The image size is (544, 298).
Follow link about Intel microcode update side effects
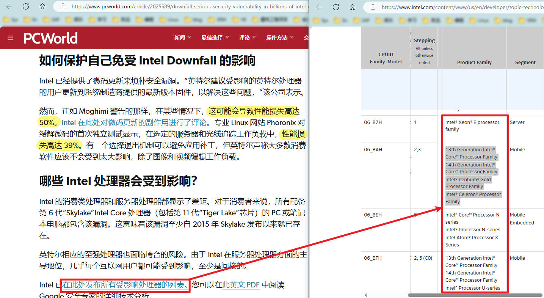click(135, 122)
